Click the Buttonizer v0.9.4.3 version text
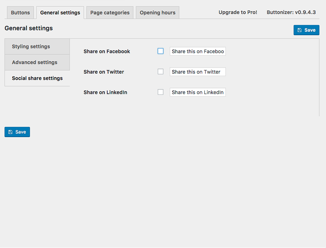Screen dimensions: 326x248 click(291, 12)
